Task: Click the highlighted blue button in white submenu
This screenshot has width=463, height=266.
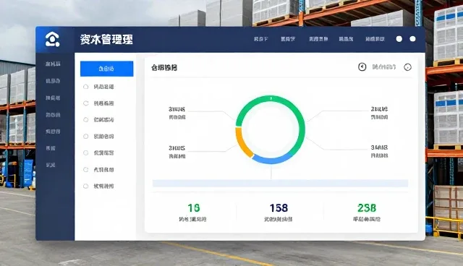Action: tap(106, 69)
